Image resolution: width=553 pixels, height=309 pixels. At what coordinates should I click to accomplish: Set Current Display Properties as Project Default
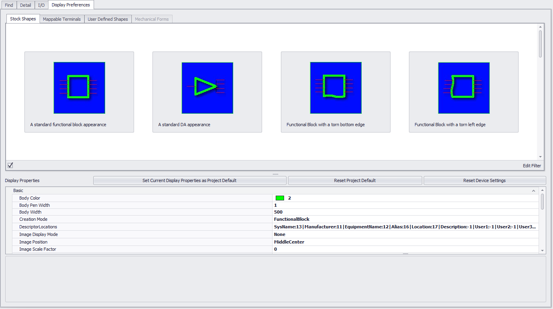tap(190, 180)
